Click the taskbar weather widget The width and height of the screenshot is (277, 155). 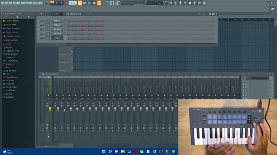(x=7, y=152)
